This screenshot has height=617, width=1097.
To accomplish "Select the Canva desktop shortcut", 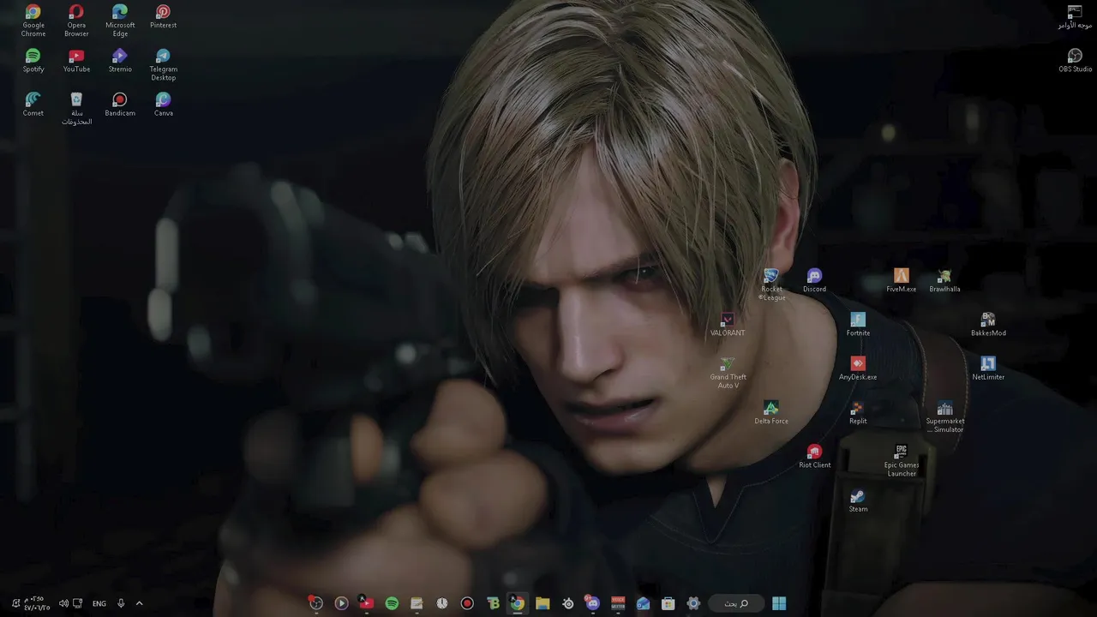I will (x=163, y=105).
